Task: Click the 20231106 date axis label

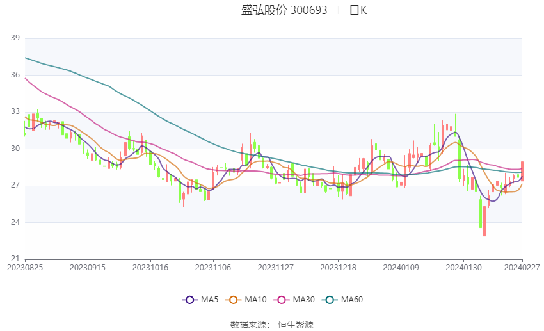Action: point(213,268)
